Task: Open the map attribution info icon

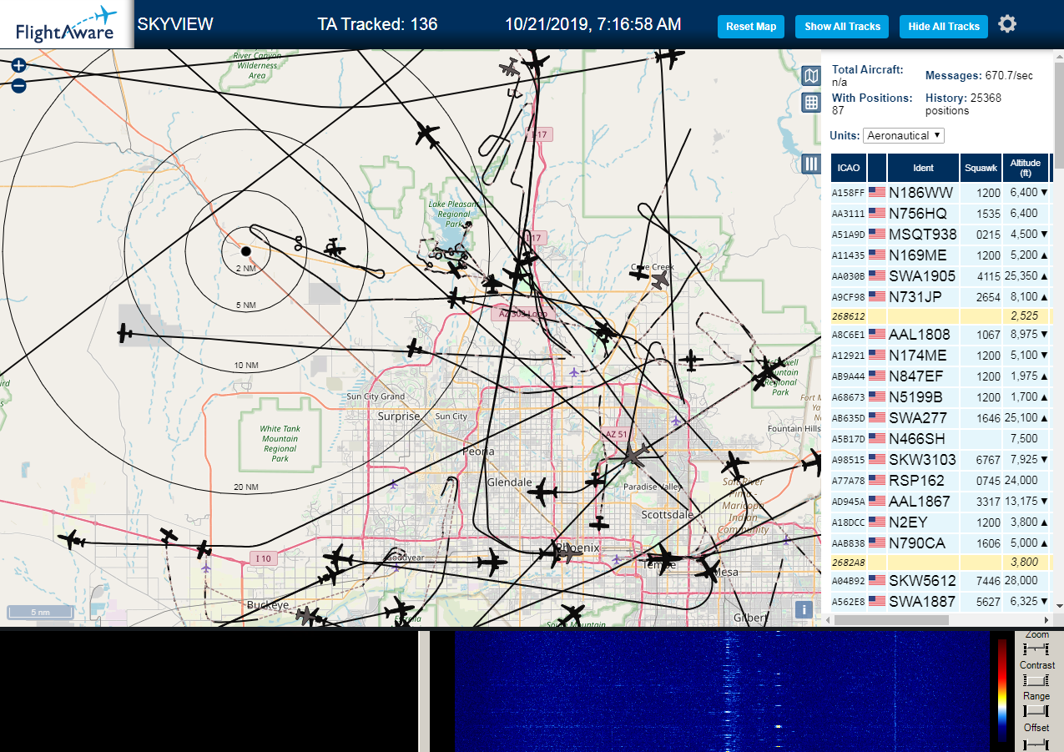Action: [803, 609]
